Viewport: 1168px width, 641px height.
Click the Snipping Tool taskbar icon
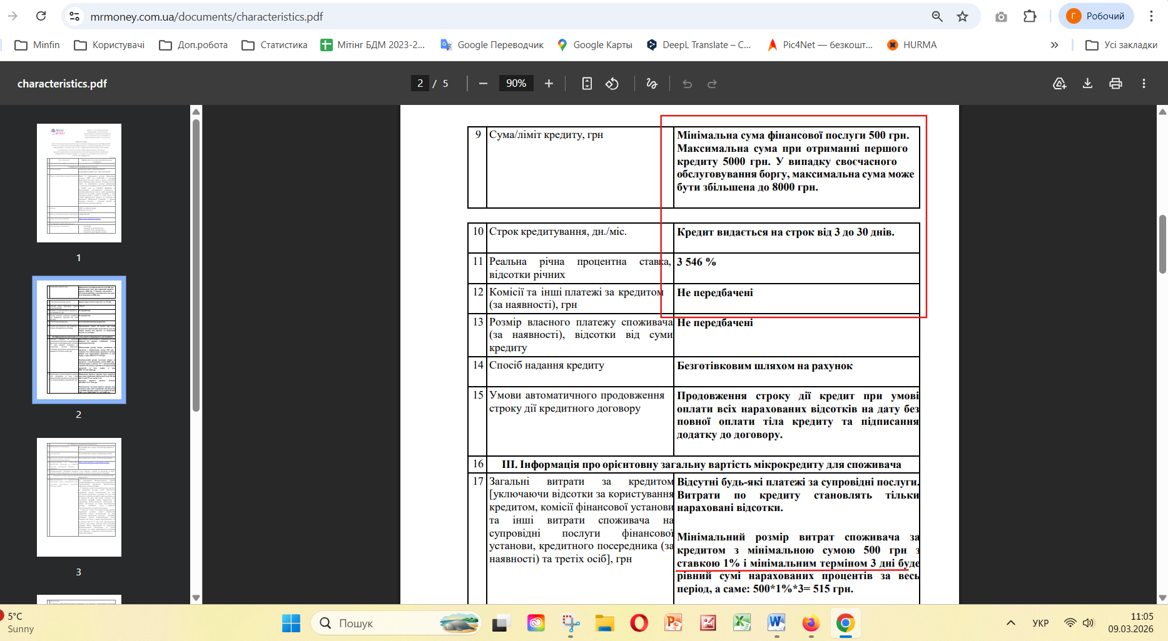[570, 623]
